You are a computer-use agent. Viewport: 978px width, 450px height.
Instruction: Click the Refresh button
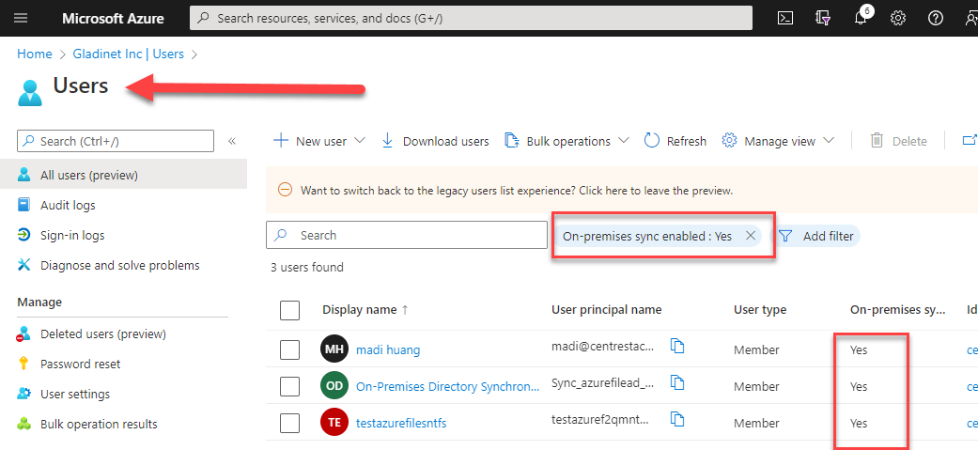(675, 141)
